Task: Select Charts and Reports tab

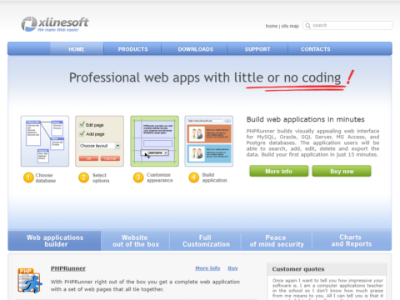Action: coord(352,241)
